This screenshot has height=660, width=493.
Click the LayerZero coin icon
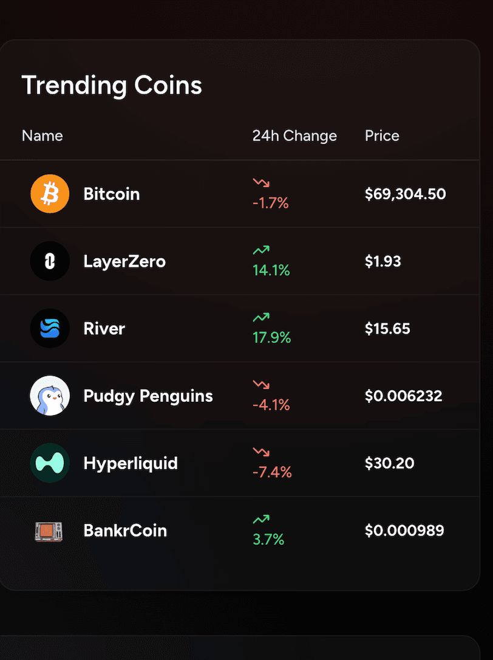click(x=50, y=261)
